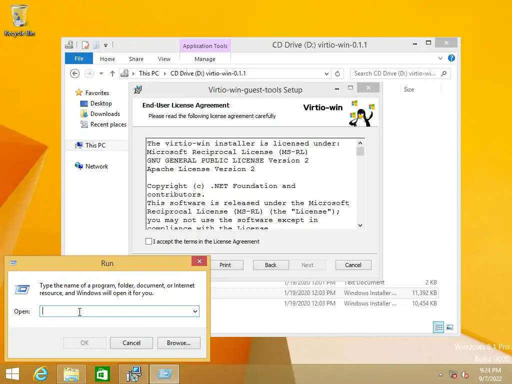Switch Explorer to large icons view
This screenshot has width=512, height=384.
pos(449,327)
